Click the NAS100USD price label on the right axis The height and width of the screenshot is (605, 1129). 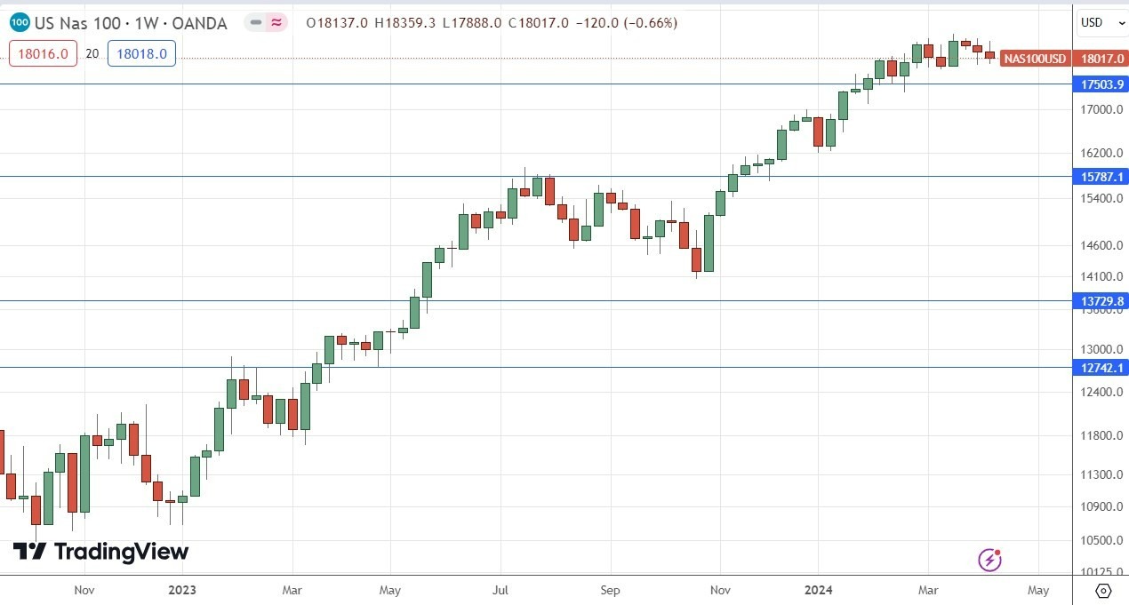pyautogui.click(x=1034, y=60)
